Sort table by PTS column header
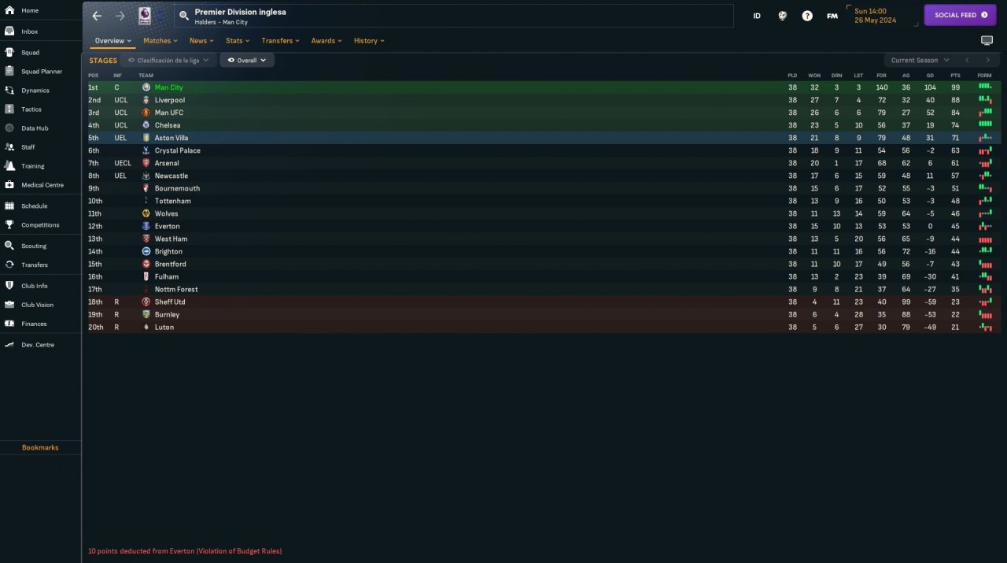Viewport: 1007px width, 563px height. coord(955,76)
